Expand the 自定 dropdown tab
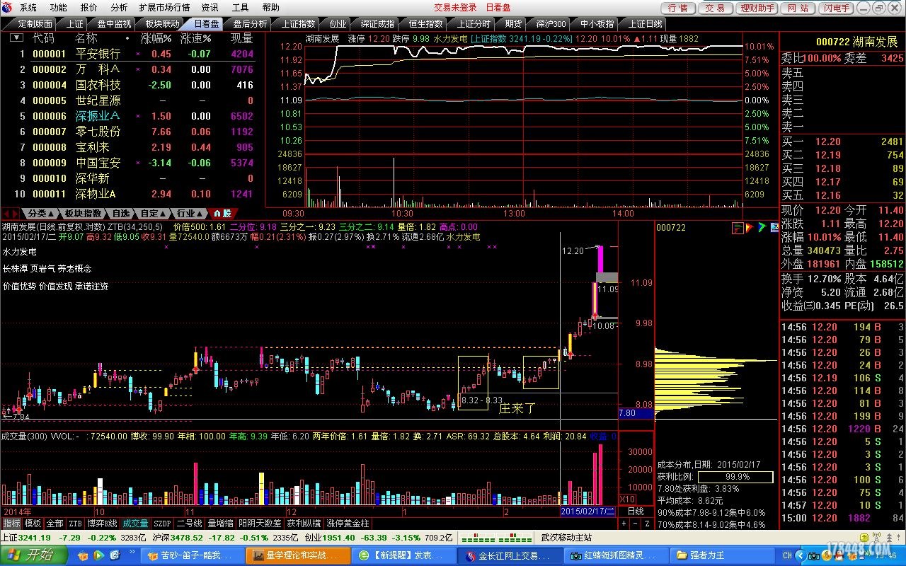The height and width of the screenshot is (566, 906). coord(153,213)
